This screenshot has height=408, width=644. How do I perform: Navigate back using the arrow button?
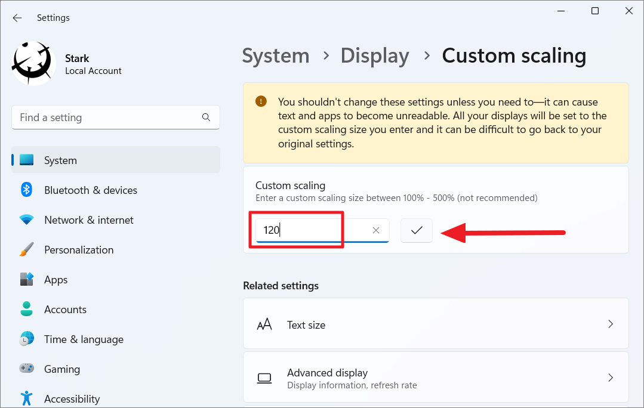[x=17, y=17]
